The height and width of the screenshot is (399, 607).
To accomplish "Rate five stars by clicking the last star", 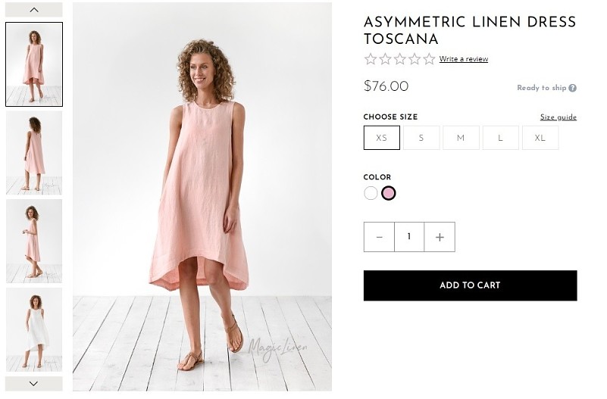I will coord(429,59).
